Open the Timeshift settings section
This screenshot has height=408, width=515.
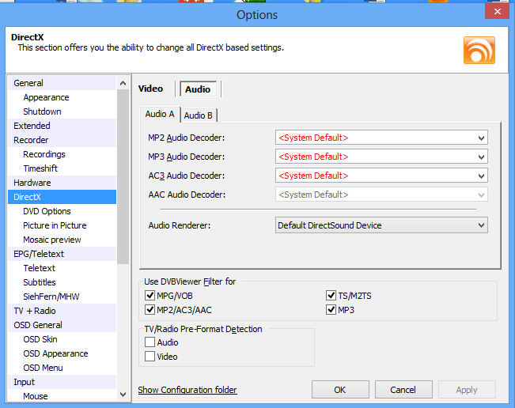pyautogui.click(x=62, y=168)
